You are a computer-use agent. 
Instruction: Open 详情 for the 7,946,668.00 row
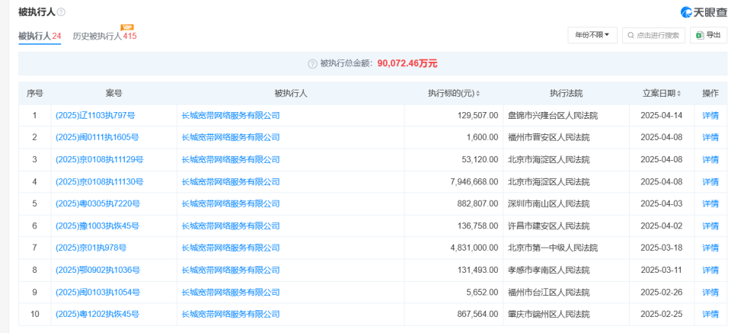click(710, 182)
